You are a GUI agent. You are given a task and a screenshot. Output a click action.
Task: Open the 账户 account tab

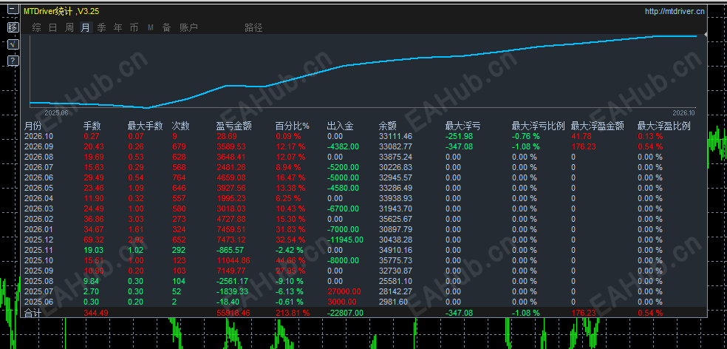(188, 28)
